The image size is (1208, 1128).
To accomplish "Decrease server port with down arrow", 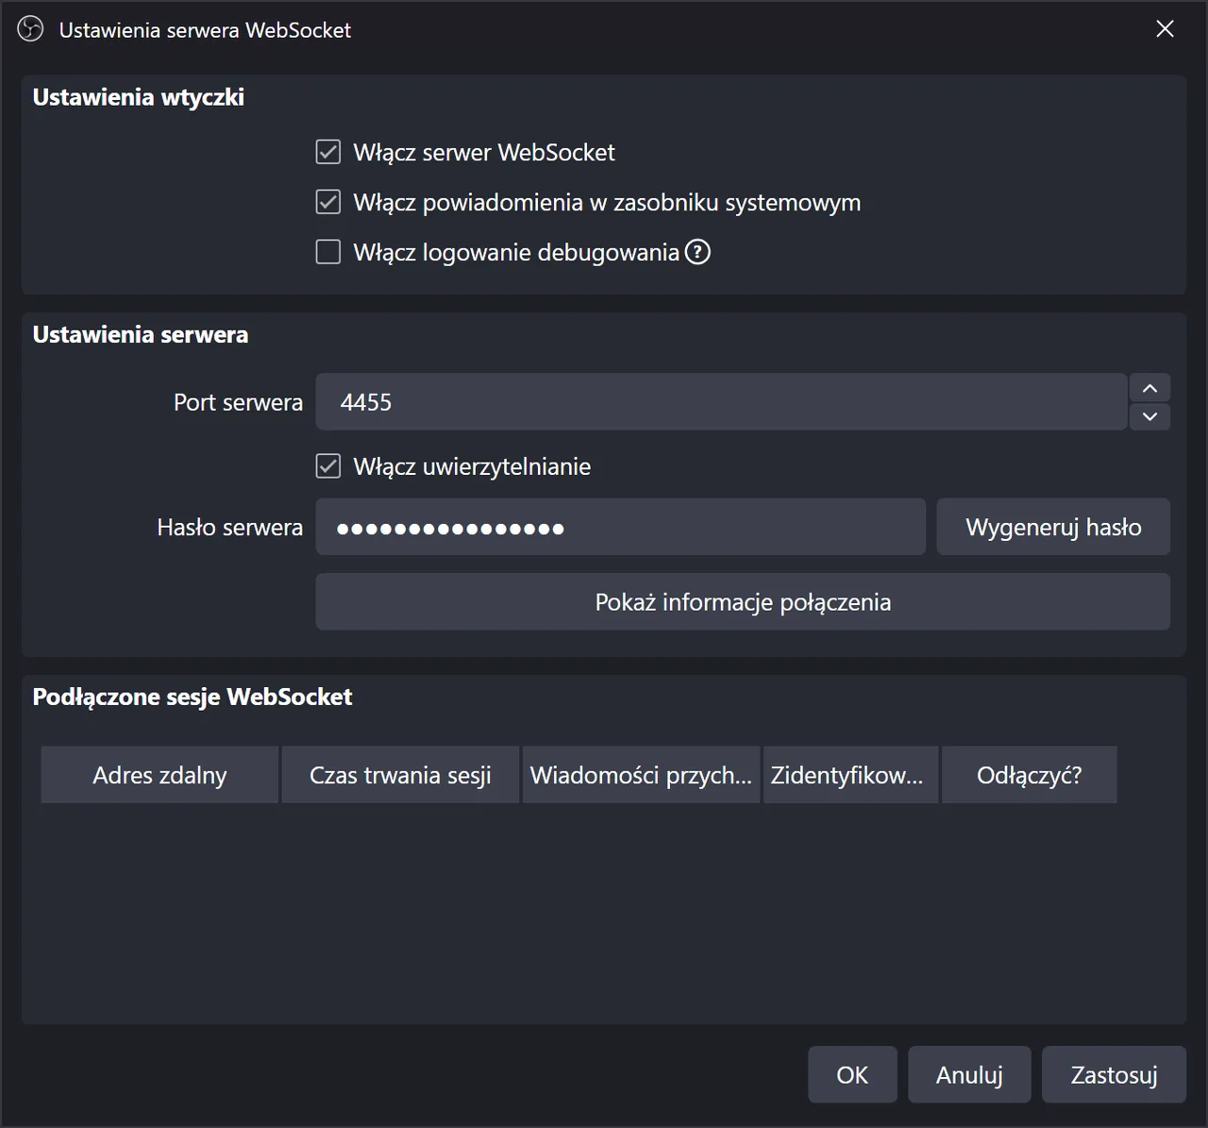I will pyautogui.click(x=1149, y=416).
